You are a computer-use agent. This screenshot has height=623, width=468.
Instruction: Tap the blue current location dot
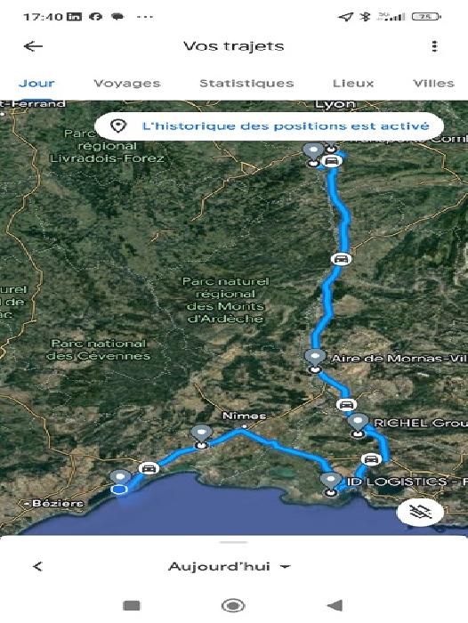pyautogui.click(x=118, y=489)
